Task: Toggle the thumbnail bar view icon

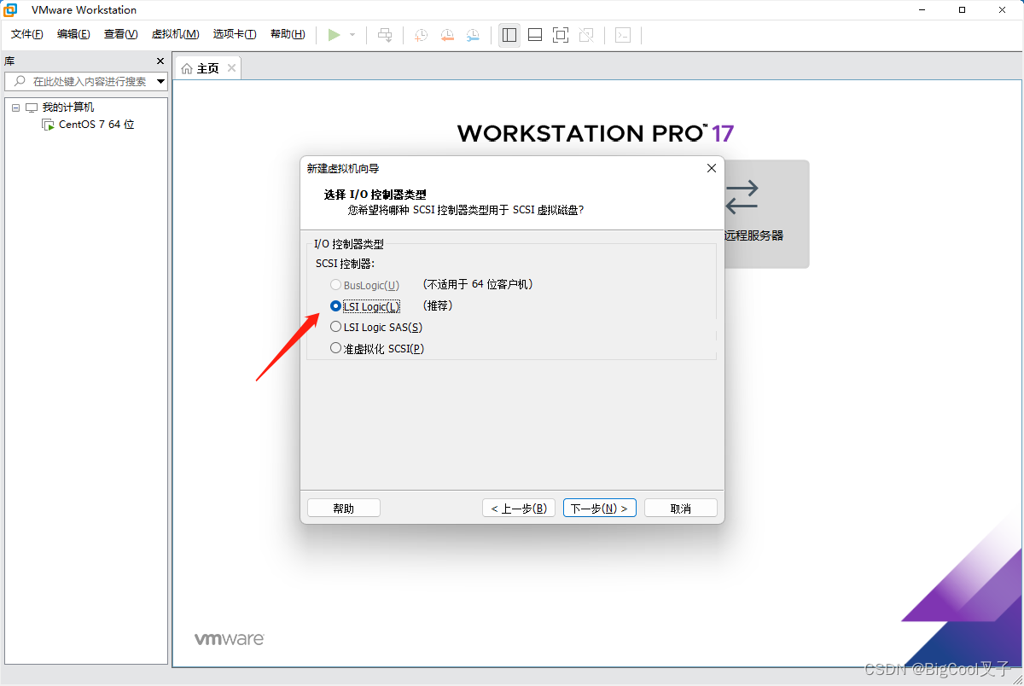Action: pyautogui.click(x=535, y=35)
